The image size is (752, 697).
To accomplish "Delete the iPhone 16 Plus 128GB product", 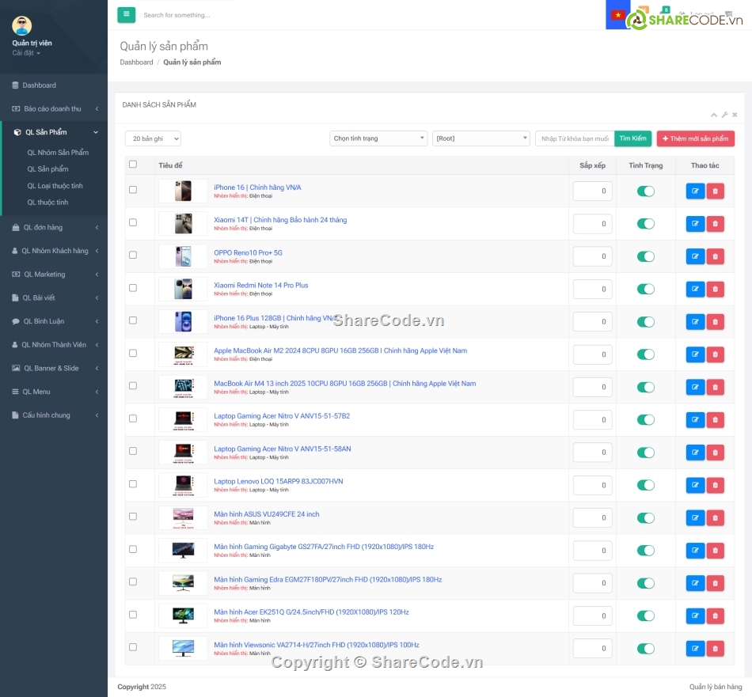I will pos(715,322).
